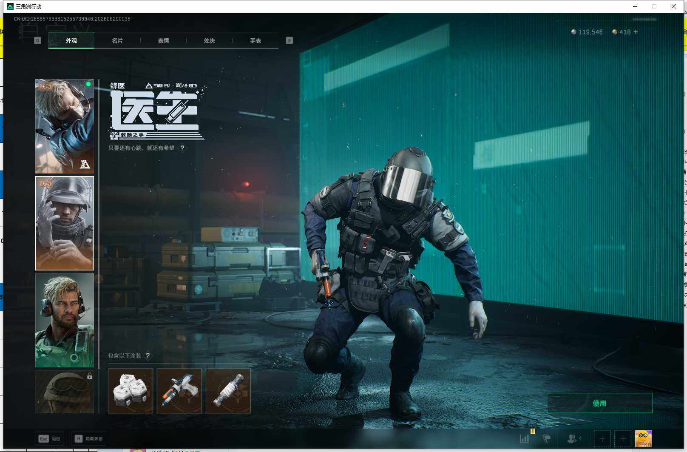The width and height of the screenshot is (687, 452).
Task: Select the white grenade canister skin item
Action: click(228, 391)
